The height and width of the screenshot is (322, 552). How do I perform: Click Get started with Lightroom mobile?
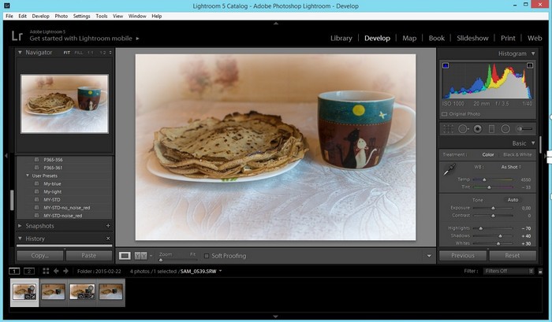80,39
